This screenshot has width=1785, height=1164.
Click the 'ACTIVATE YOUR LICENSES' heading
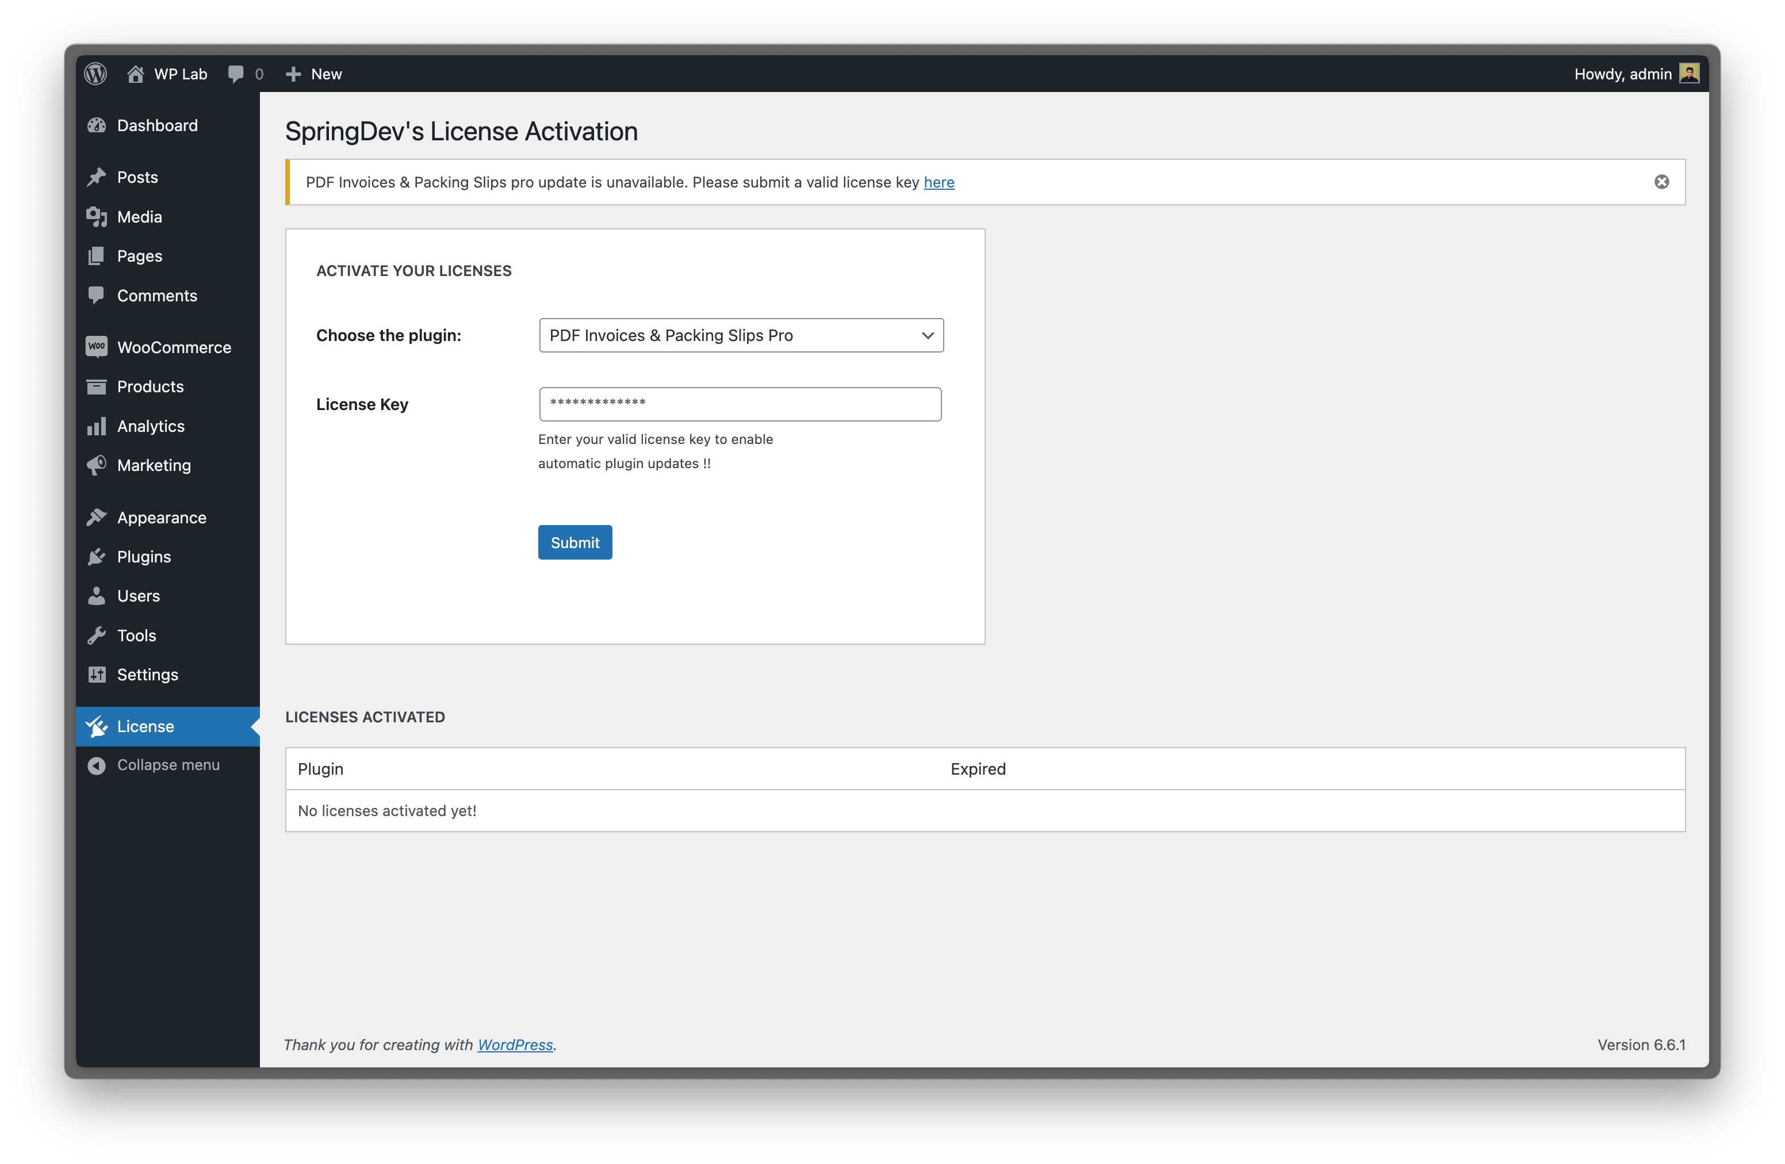[x=414, y=271]
